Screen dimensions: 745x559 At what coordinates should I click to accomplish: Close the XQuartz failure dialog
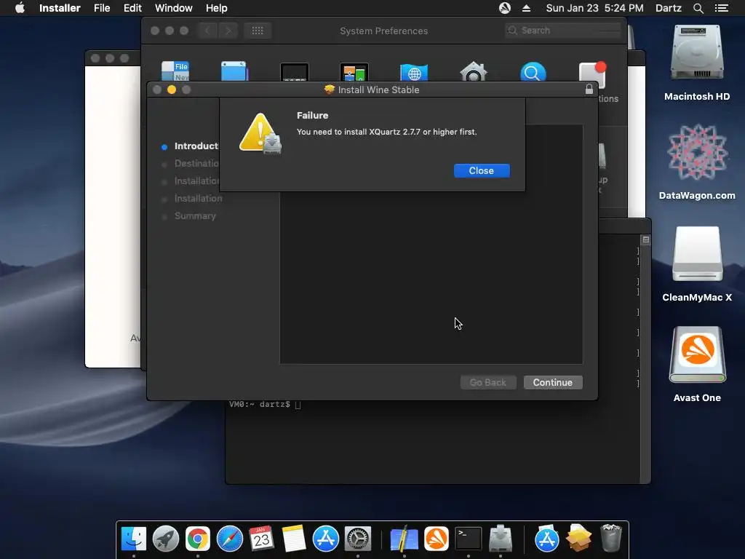click(482, 170)
